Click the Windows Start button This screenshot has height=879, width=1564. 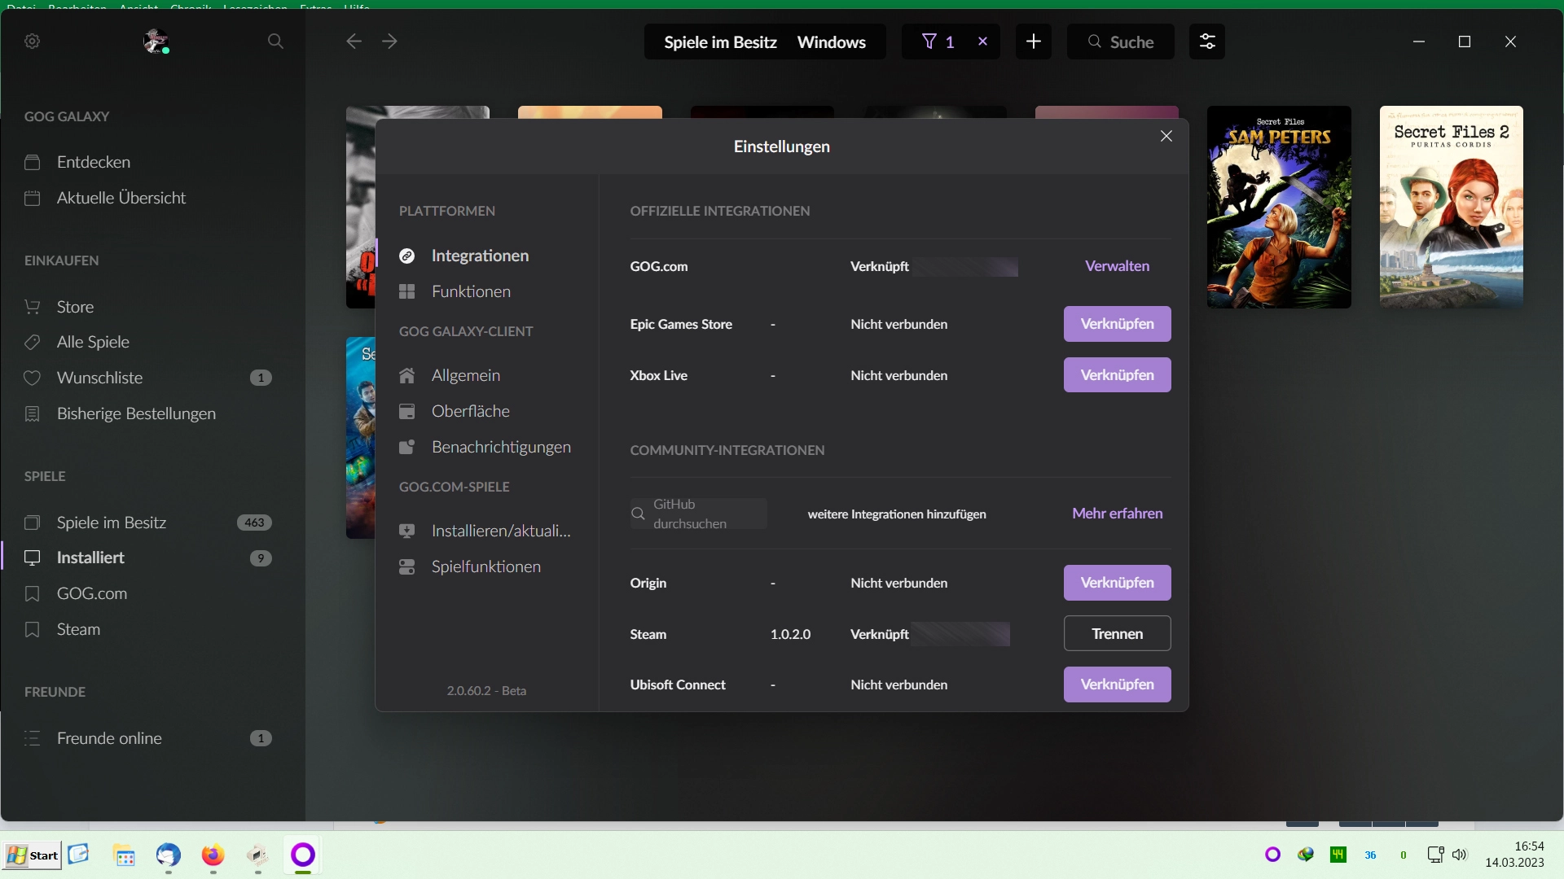pyautogui.click(x=32, y=855)
